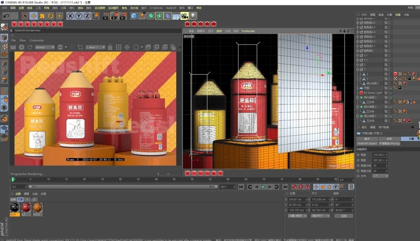420x241 pixels.
Task: Click the Redshift Object tab button
Action: 367,143
